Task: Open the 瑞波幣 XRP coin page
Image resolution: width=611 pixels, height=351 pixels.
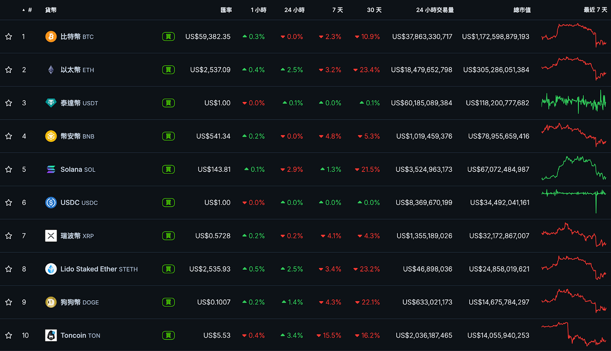Action: 77,236
